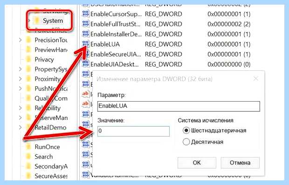
Task: Click the Отмена cancel button
Action: click(240, 163)
